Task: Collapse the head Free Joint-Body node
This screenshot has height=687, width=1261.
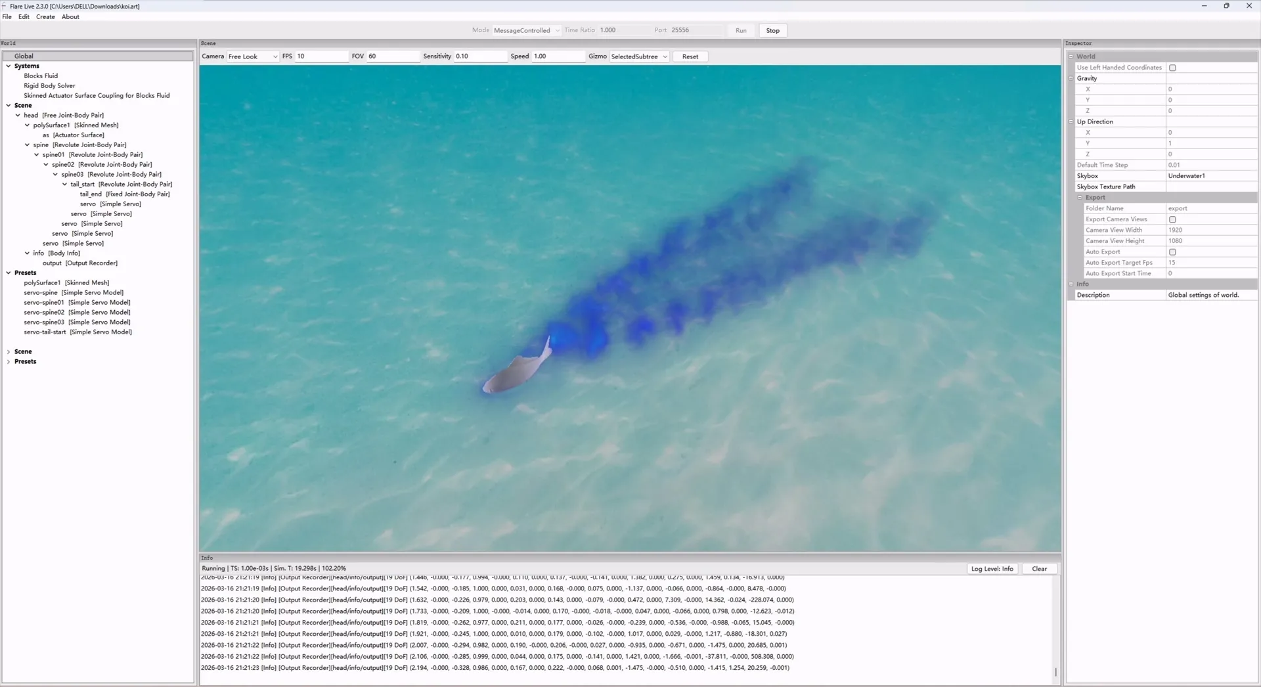Action: click(x=18, y=116)
